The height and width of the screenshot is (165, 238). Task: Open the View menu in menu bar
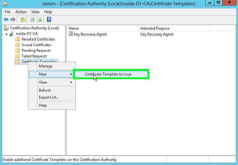(x=35, y=12)
